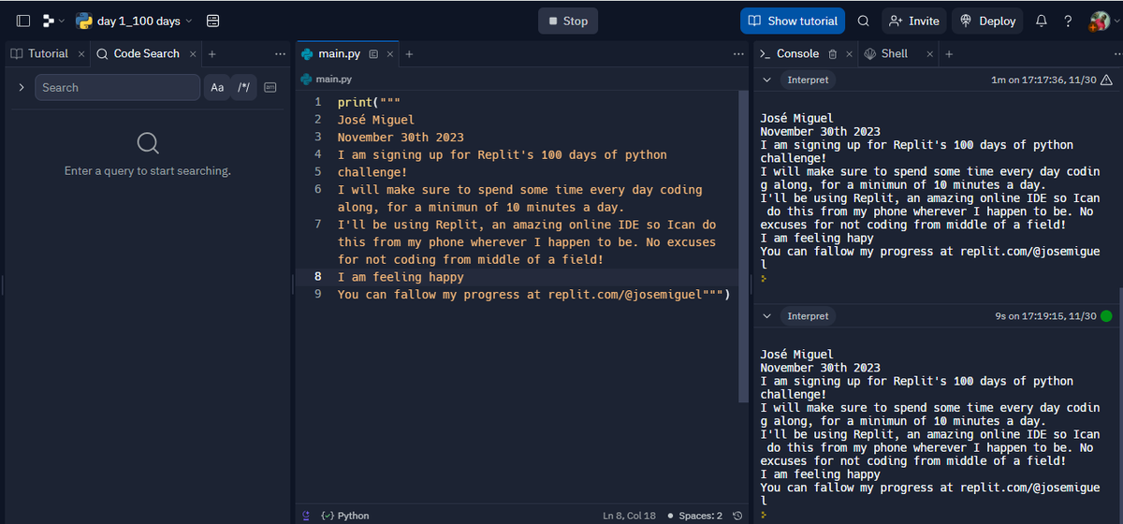The width and height of the screenshot is (1123, 524).
Task: Change indentation via Spaces: 2
Action: click(x=694, y=516)
